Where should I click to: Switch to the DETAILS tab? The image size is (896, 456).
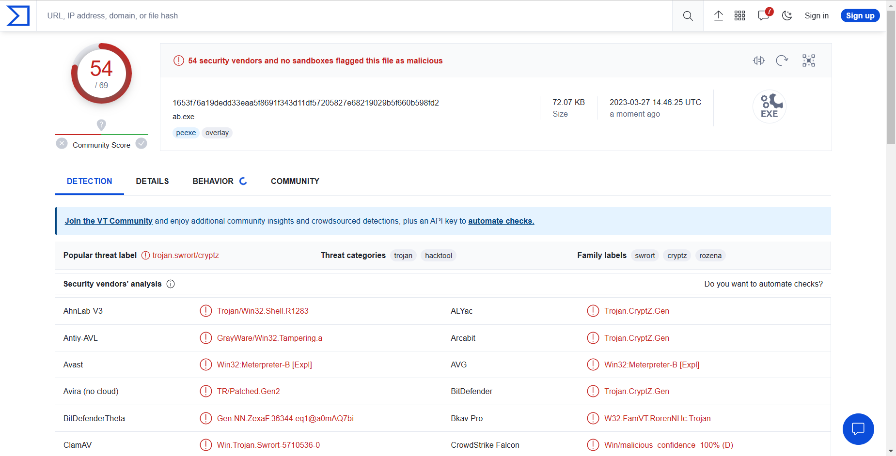(x=152, y=181)
